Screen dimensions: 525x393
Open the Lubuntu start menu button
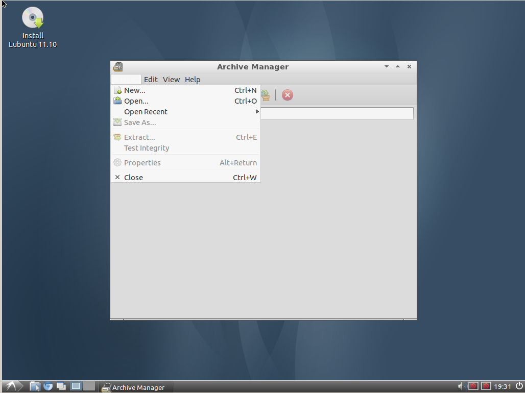click(x=12, y=387)
